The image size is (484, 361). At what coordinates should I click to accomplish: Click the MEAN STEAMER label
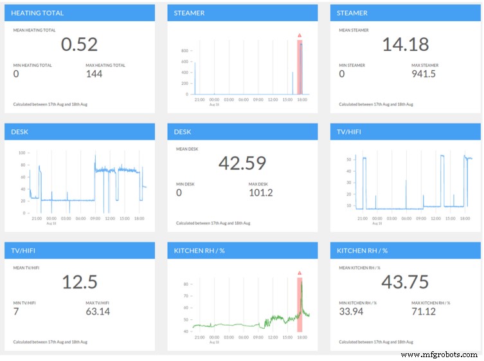coord(354,30)
